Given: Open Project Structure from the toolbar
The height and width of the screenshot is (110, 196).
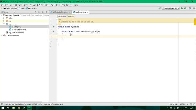Looking at the screenshot, I should click(x=190, y=8).
